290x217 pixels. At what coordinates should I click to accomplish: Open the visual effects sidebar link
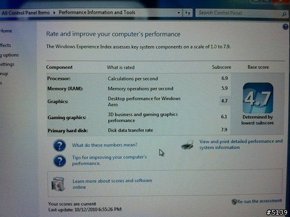tap(5, 45)
